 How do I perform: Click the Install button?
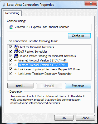tap(20, 86)
